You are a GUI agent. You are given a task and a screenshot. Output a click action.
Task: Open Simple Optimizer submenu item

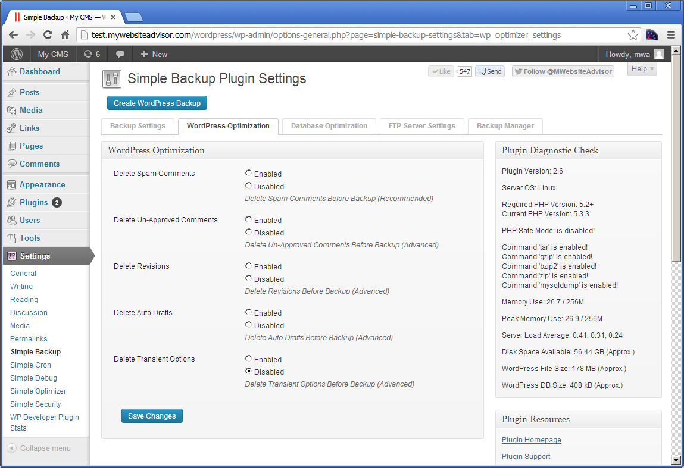(x=38, y=391)
